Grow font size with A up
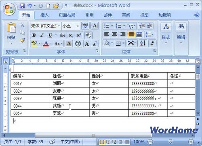 point(87,44)
